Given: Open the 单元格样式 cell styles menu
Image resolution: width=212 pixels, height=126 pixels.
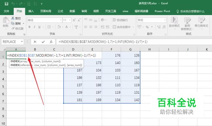Looking at the screenshot, I should tap(201, 23).
